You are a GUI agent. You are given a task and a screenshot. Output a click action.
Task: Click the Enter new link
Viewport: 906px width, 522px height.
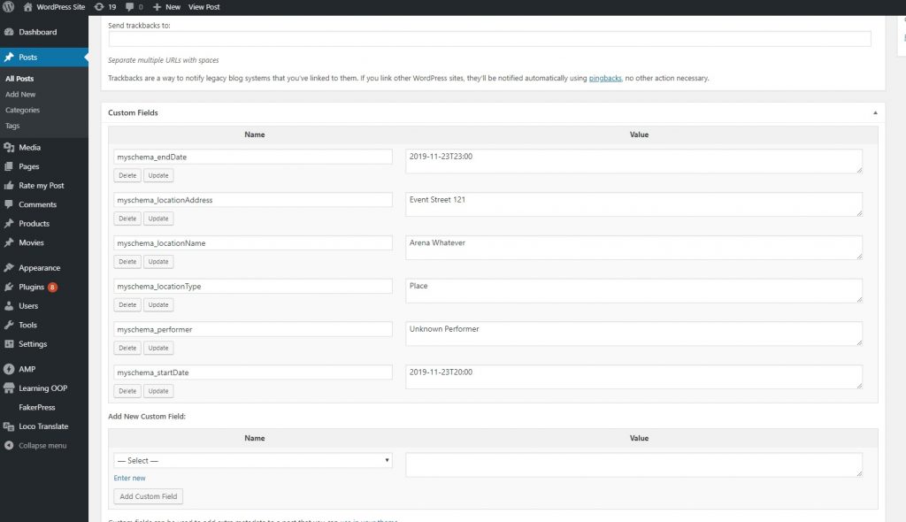(129, 478)
